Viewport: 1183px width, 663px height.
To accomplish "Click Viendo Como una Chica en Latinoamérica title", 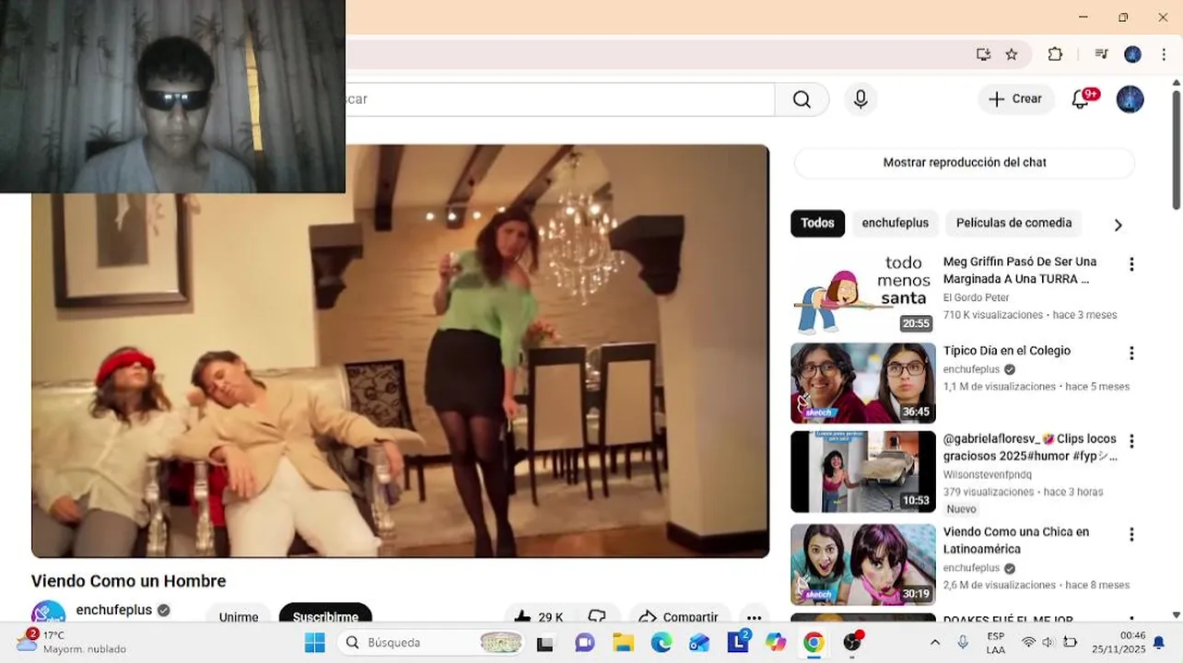I will click(x=1016, y=541).
